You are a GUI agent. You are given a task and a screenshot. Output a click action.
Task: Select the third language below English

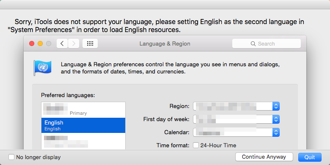(x=83, y=141)
